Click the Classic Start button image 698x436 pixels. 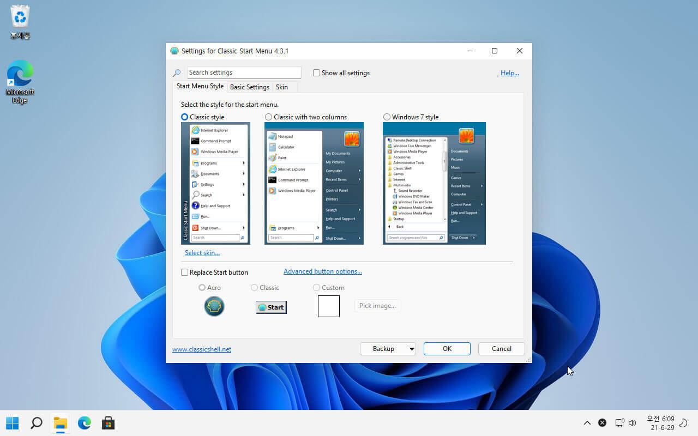(271, 307)
